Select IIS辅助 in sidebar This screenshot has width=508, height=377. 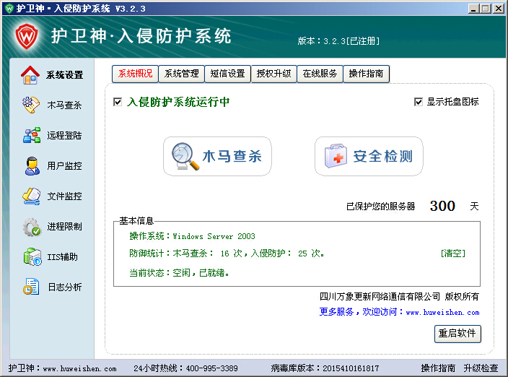(63, 256)
